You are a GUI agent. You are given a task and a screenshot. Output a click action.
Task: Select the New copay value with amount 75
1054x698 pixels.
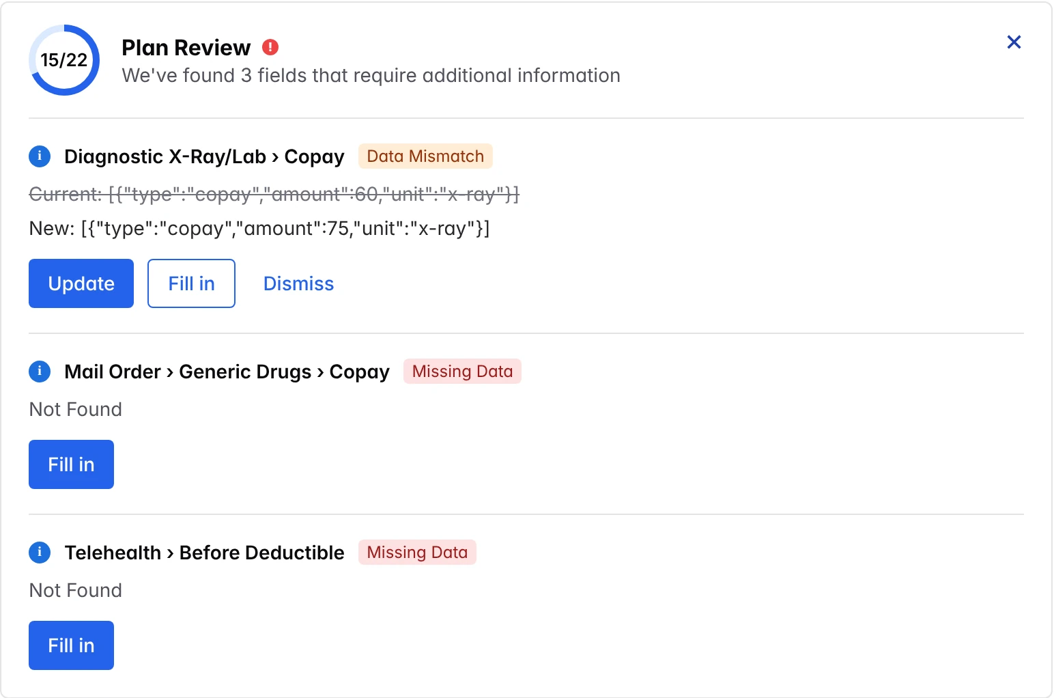(x=259, y=228)
